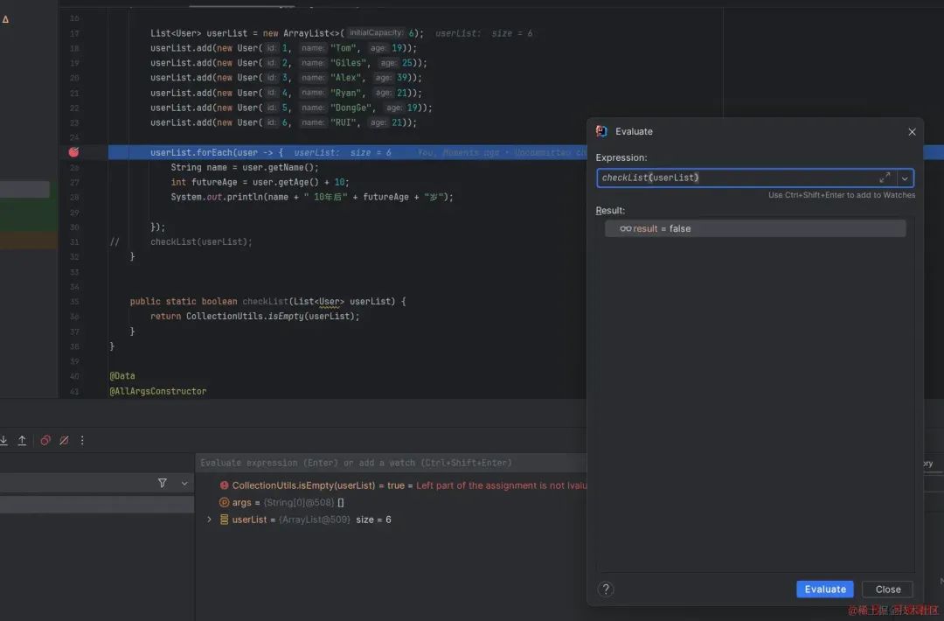This screenshot has height=621, width=944.
Task: Click the "Tom" string on line 18
Action: 344,48
